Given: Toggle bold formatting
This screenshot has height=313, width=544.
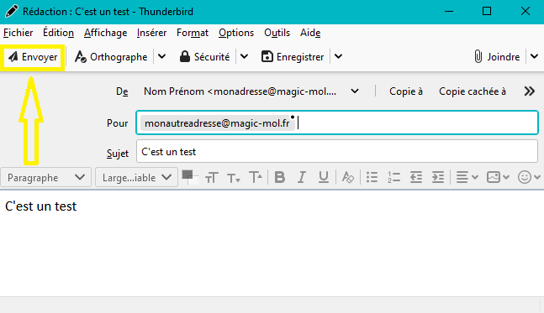Looking at the screenshot, I should click(x=280, y=177).
